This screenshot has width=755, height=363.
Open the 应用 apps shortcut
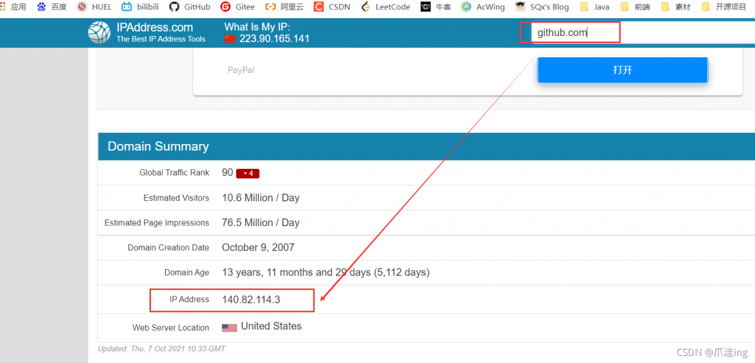[x=13, y=7]
